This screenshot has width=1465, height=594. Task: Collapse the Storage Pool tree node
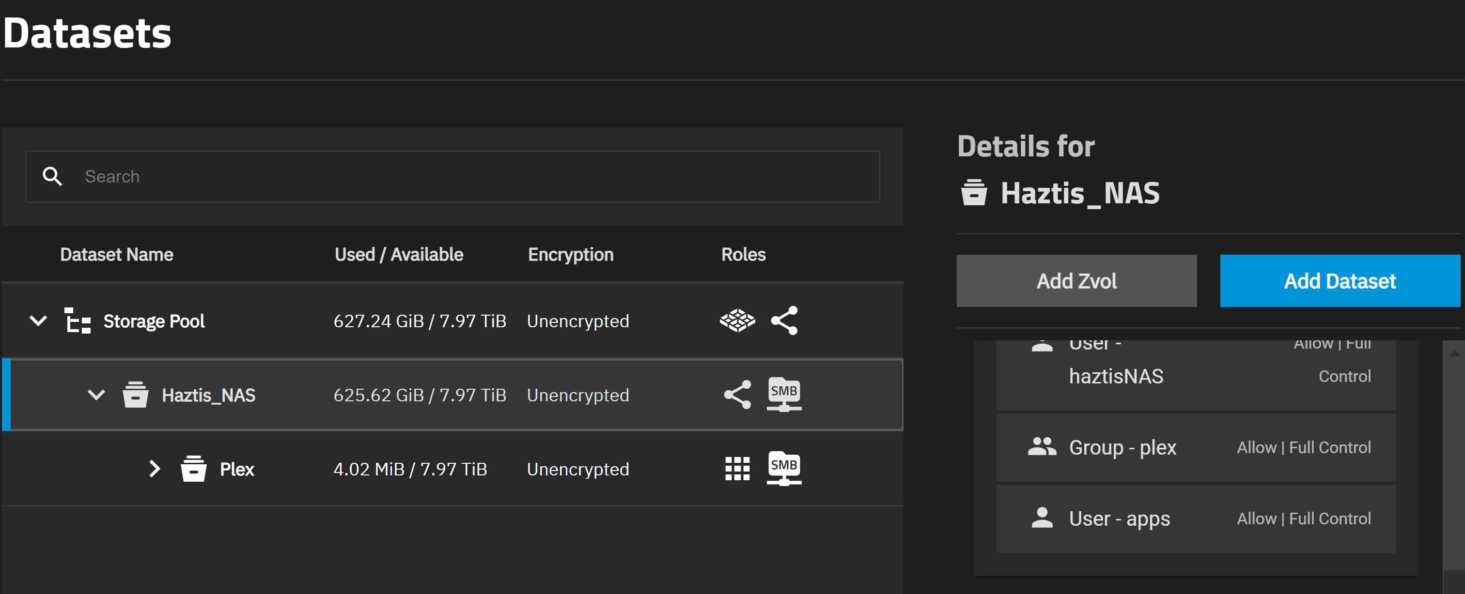38,320
